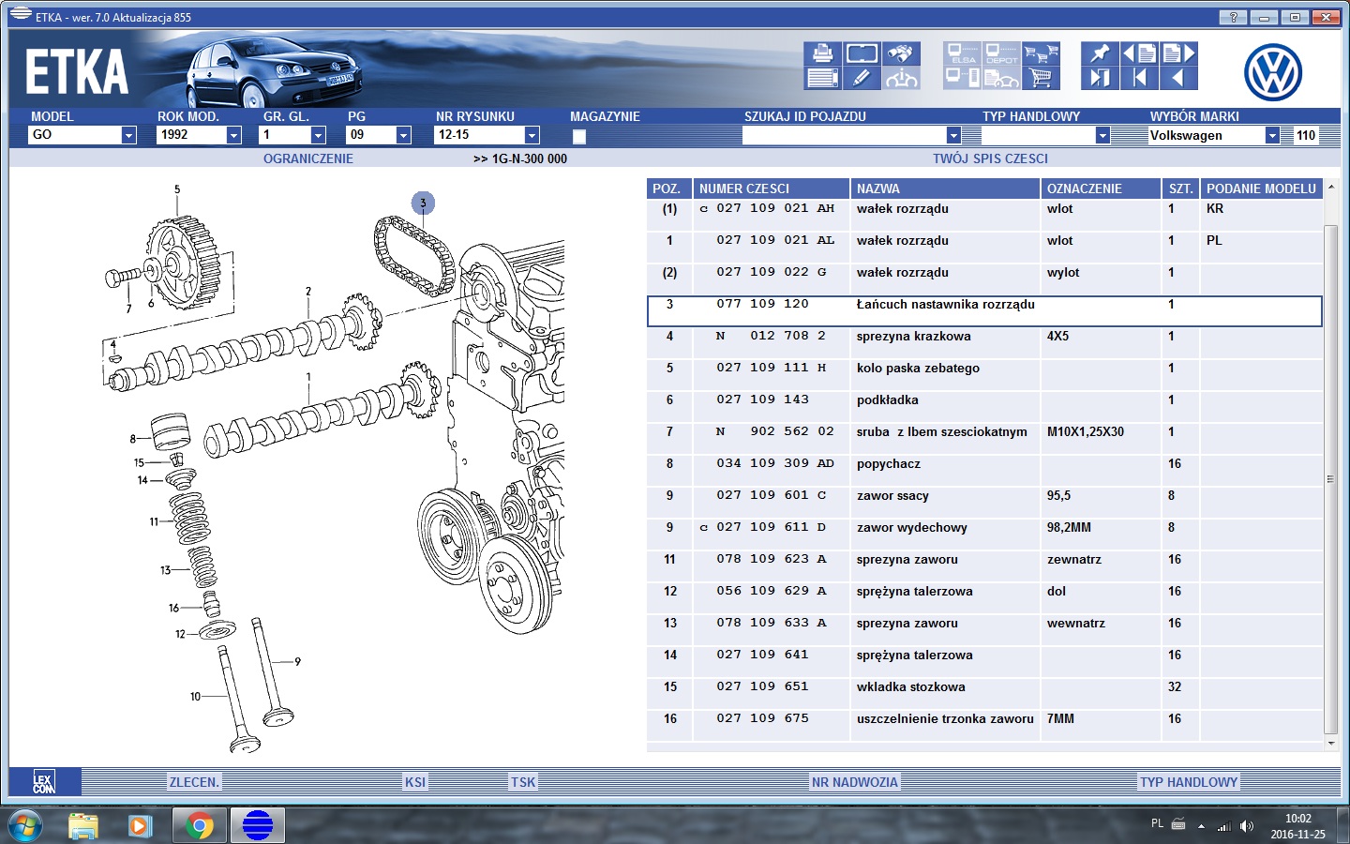Open the list view icon below printer
The width and height of the screenshot is (1350, 844).
822,78
